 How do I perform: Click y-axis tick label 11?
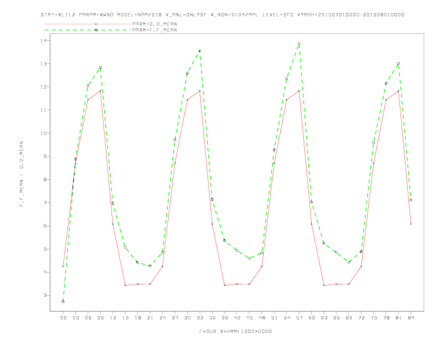(x=44, y=110)
